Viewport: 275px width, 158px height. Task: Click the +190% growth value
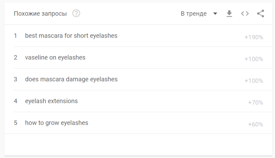pos(254,37)
